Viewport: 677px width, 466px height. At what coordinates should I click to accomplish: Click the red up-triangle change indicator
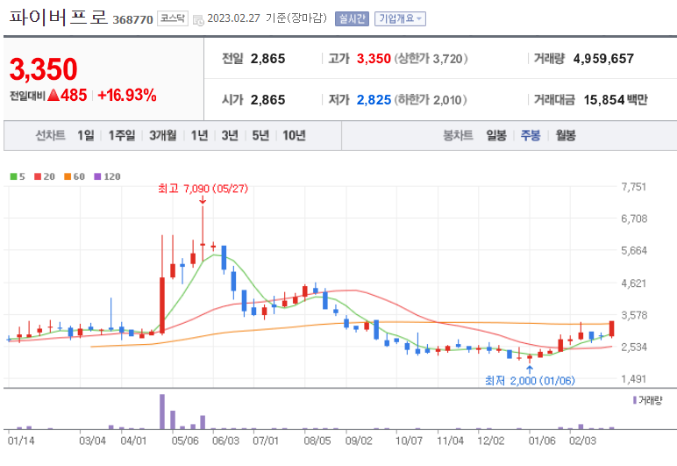pyautogui.click(x=53, y=95)
